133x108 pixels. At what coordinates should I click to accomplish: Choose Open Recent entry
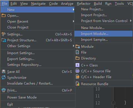(37, 21)
